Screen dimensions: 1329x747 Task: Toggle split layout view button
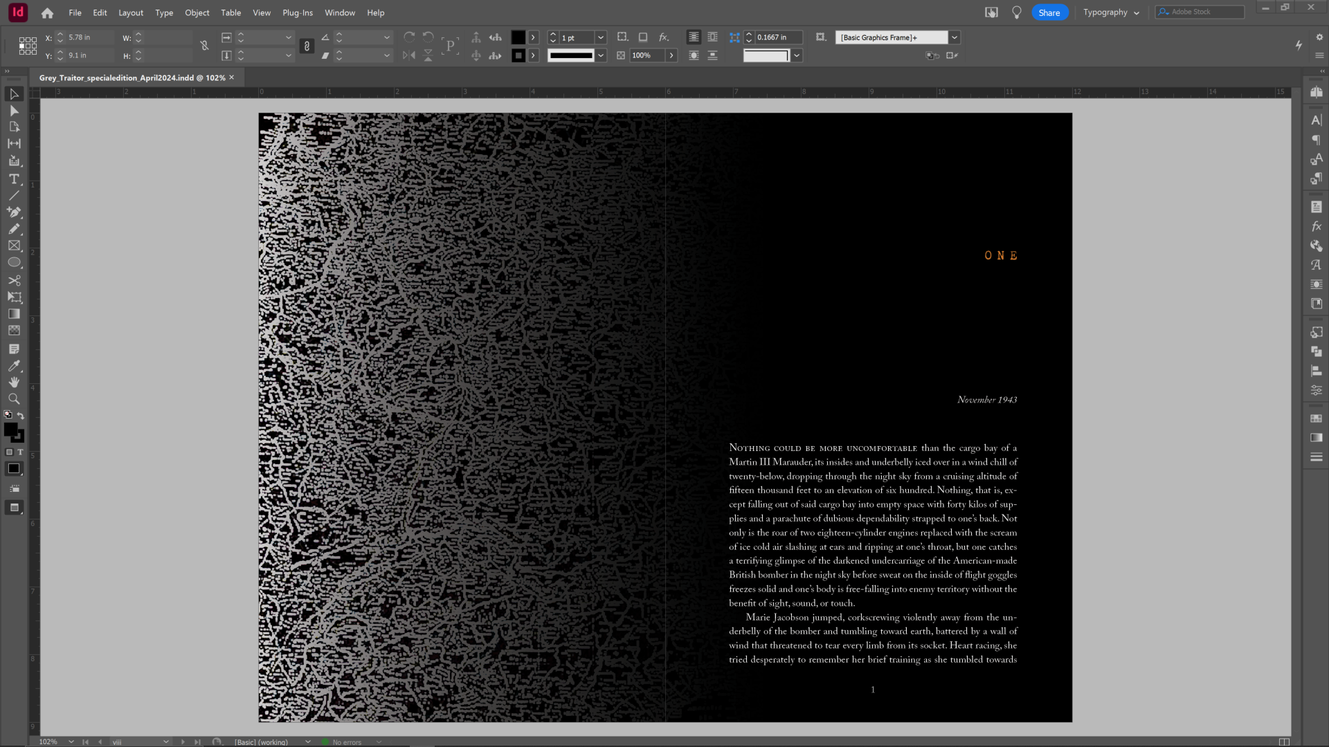[x=1284, y=741]
